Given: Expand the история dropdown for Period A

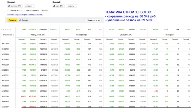Looking at the screenshot, I should click(29, 6).
